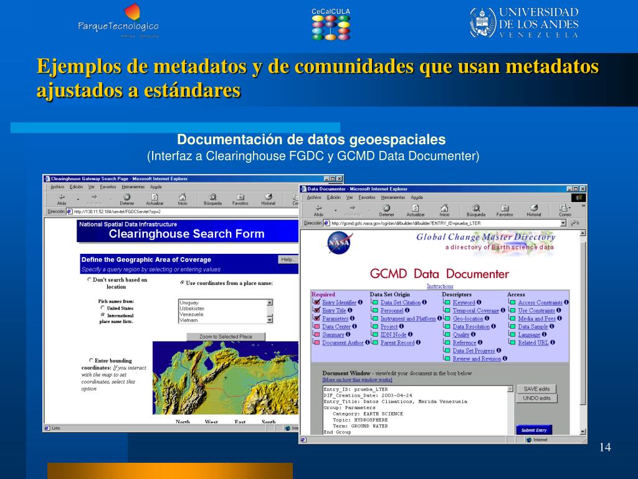The image size is (638, 479).
Task: Click Favoritos icon in Data Documenter window
Action: click(x=505, y=208)
